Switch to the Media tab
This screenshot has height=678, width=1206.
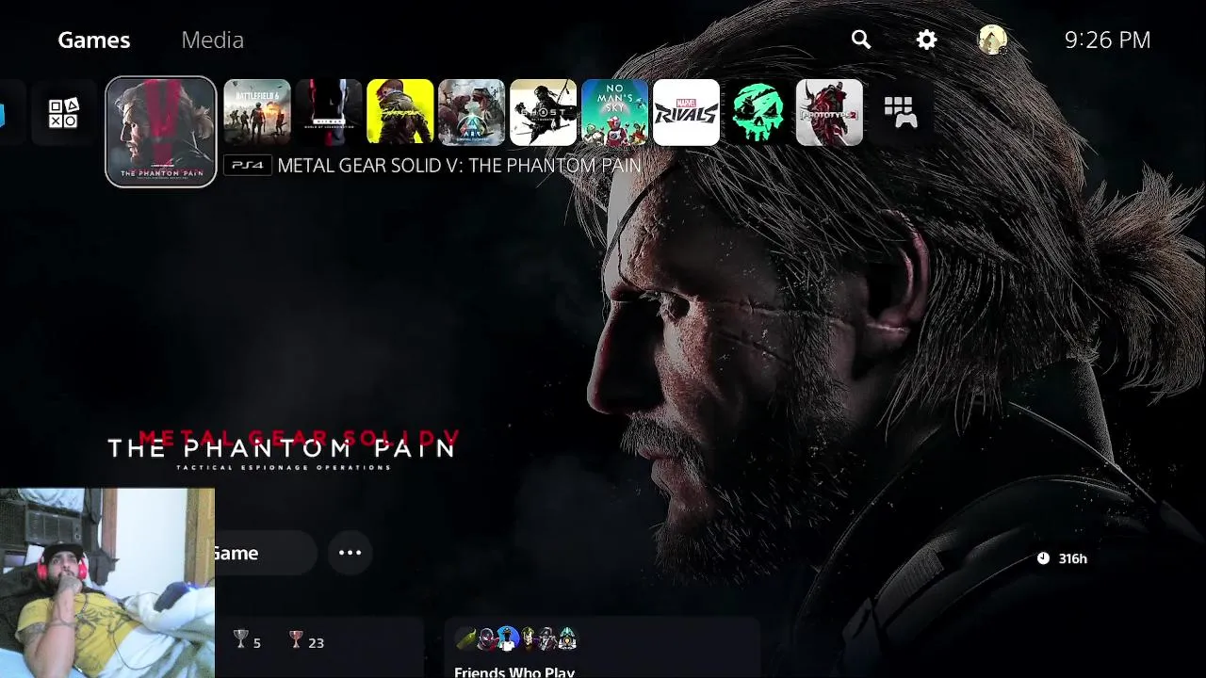pos(212,40)
